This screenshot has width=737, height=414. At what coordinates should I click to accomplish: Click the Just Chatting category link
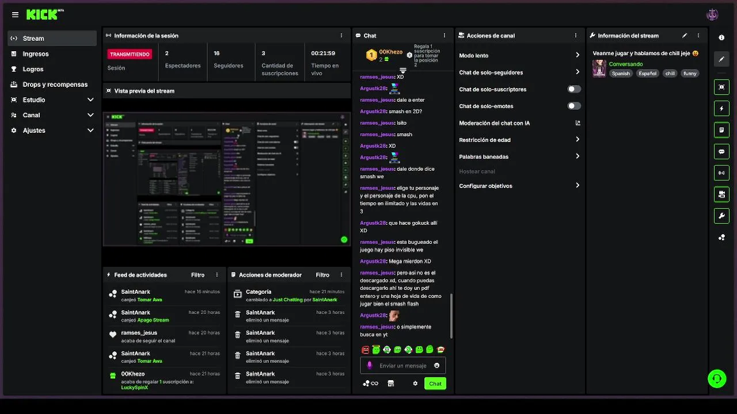click(288, 300)
